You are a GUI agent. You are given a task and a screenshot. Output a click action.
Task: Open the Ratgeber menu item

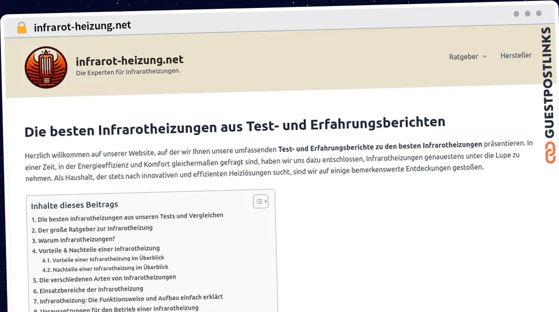pyautogui.click(x=464, y=56)
